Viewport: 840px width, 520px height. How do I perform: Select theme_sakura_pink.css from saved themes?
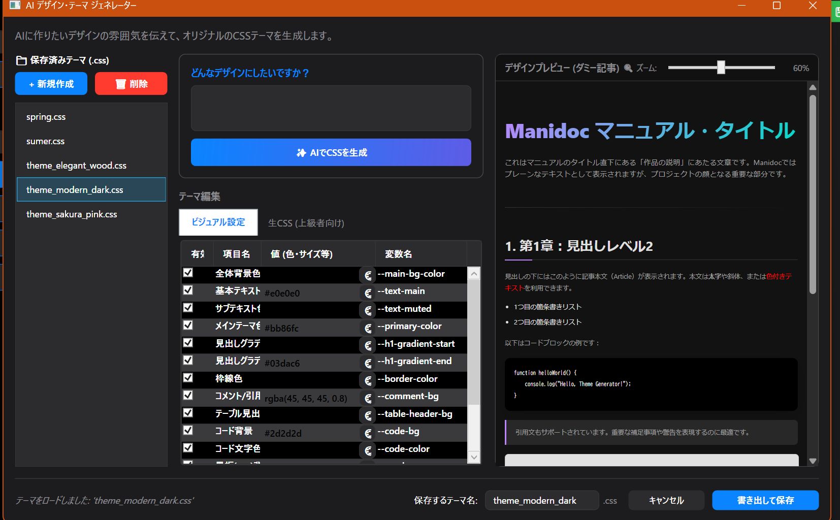pos(72,214)
